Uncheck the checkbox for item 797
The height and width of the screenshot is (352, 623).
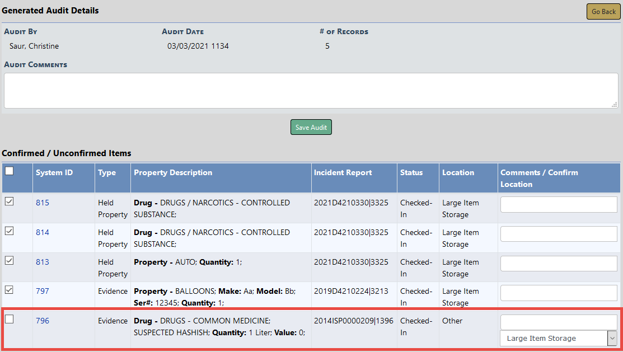(x=9, y=290)
